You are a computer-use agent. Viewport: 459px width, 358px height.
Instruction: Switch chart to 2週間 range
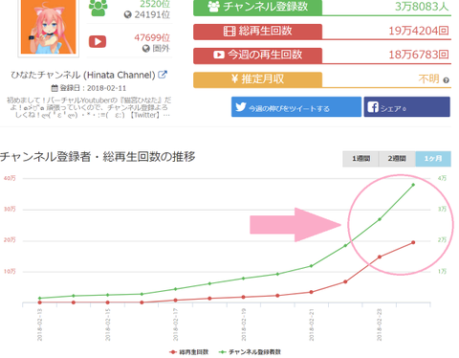coord(397,159)
